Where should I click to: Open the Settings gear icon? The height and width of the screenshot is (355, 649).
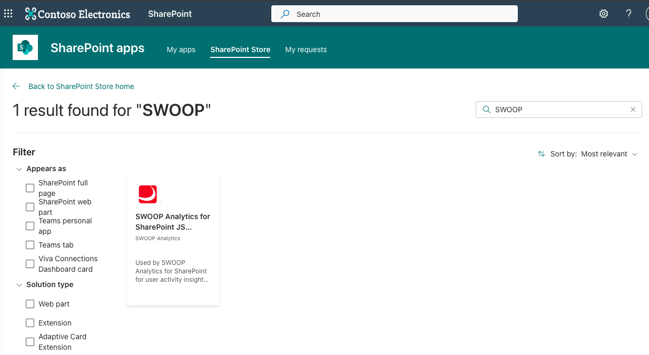click(x=604, y=14)
